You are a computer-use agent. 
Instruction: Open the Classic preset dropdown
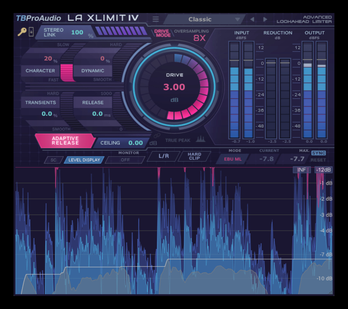pos(204,19)
